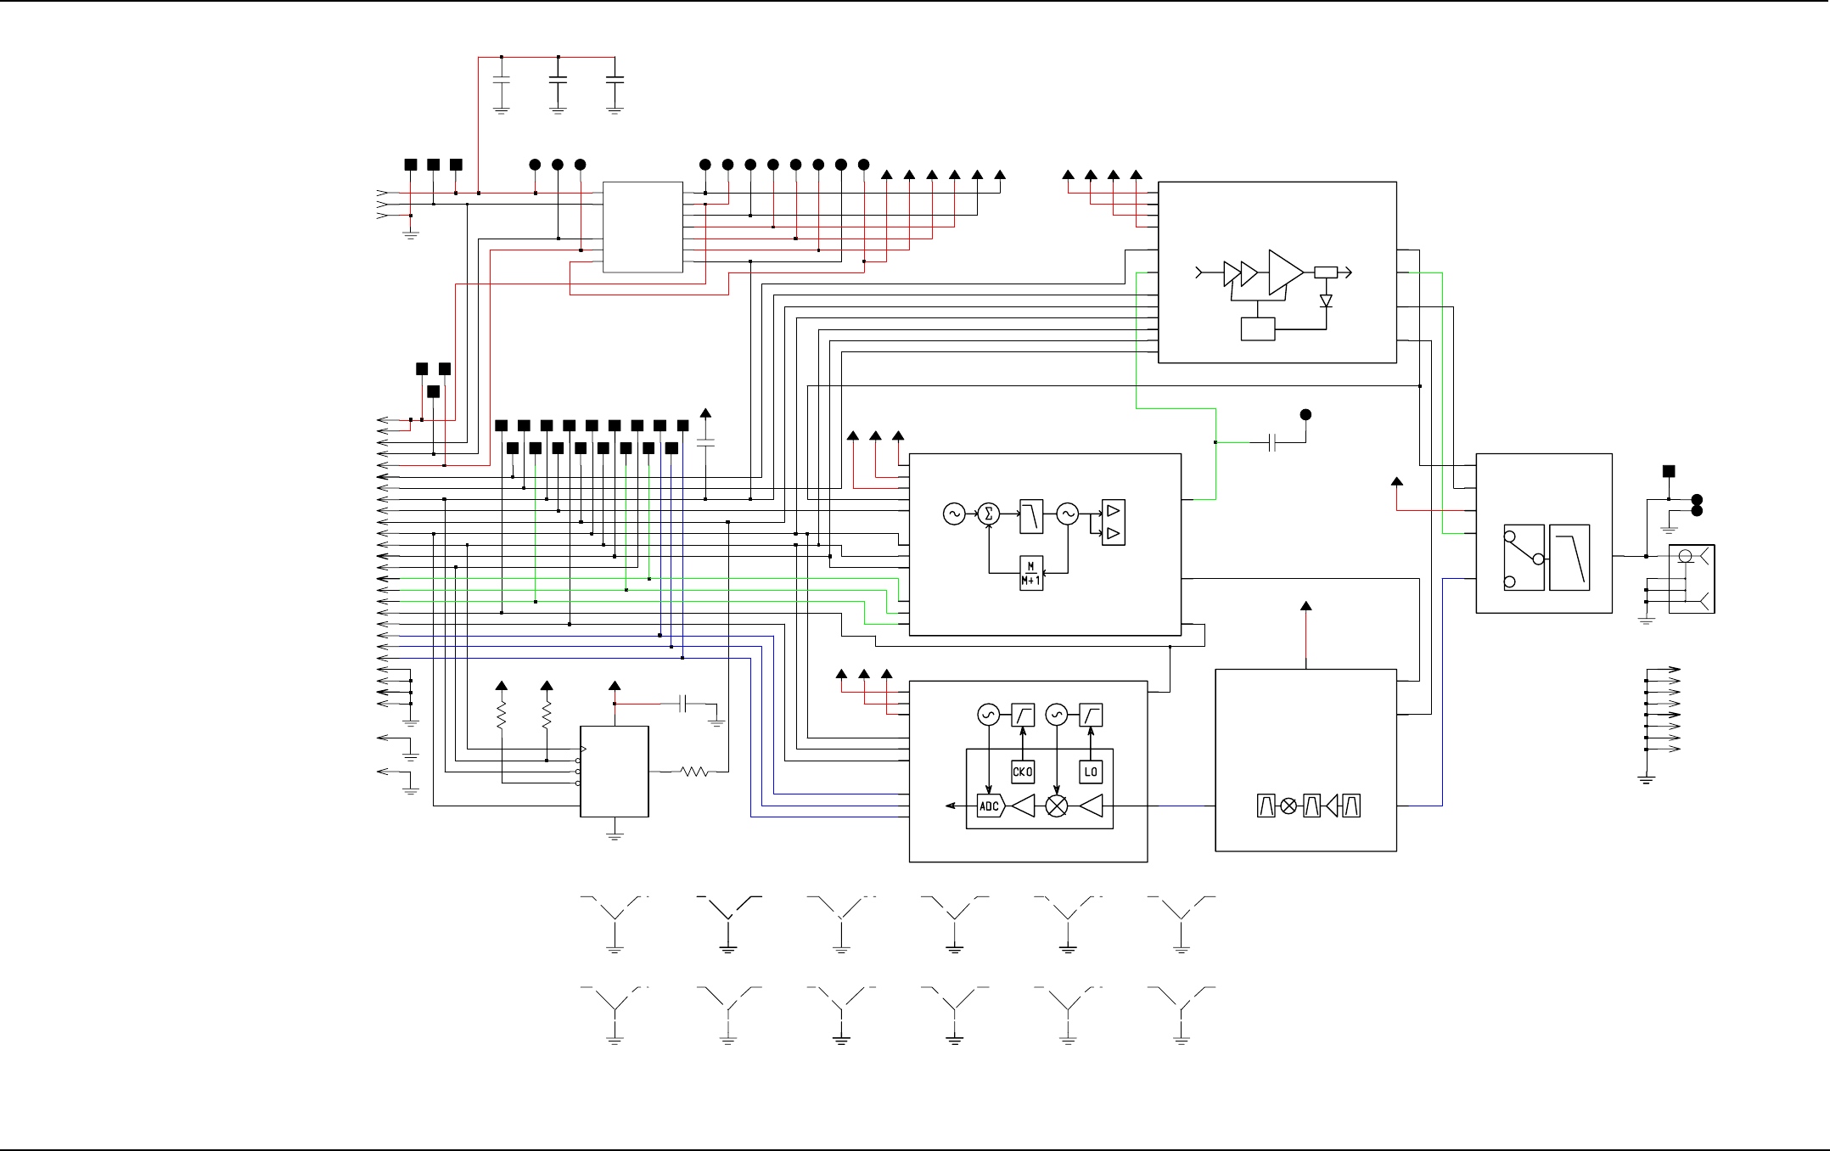Image resolution: width=1830 pixels, height=1151 pixels.
Task: Select the capacitor connected to the green net
Action: [x=1271, y=442]
